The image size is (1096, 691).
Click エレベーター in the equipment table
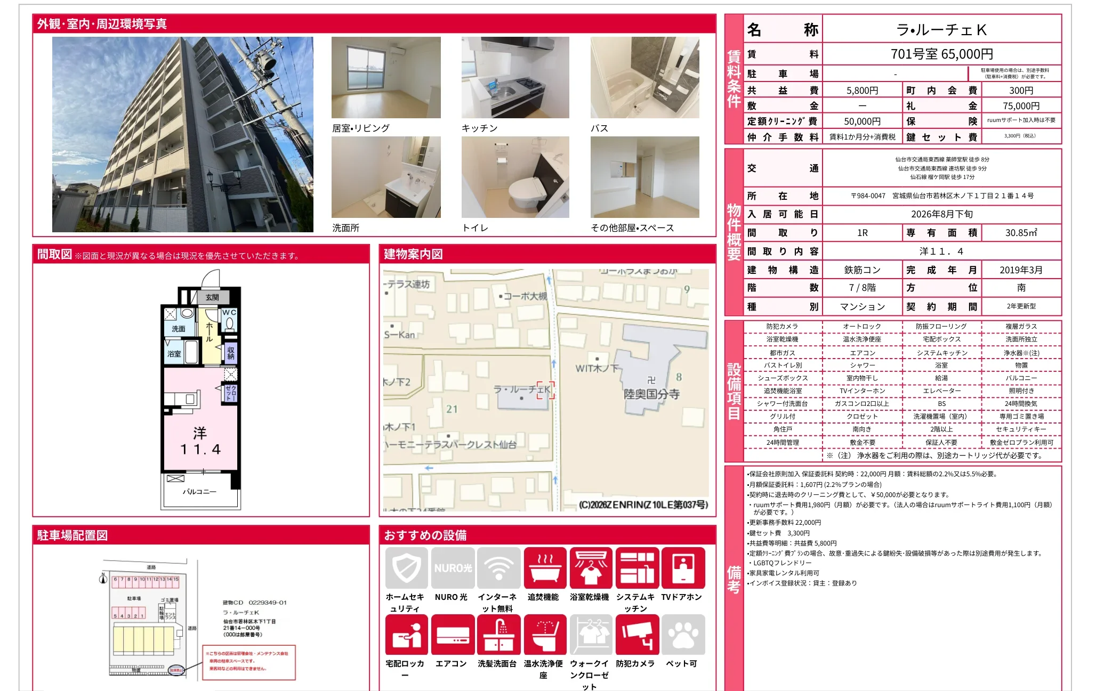942,391
